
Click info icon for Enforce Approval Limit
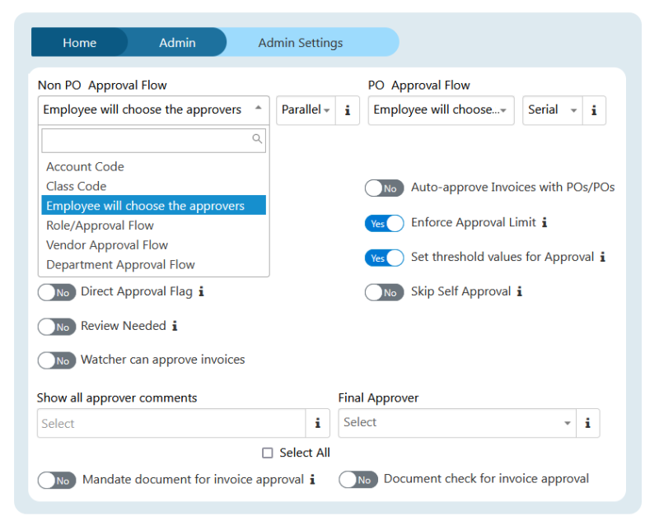(x=544, y=223)
